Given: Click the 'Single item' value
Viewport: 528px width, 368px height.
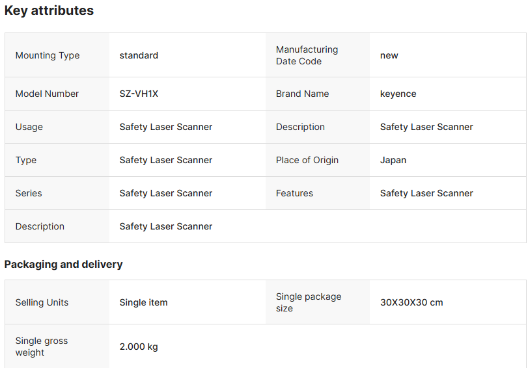Looking at the screenshot, I should coord(143,302).
